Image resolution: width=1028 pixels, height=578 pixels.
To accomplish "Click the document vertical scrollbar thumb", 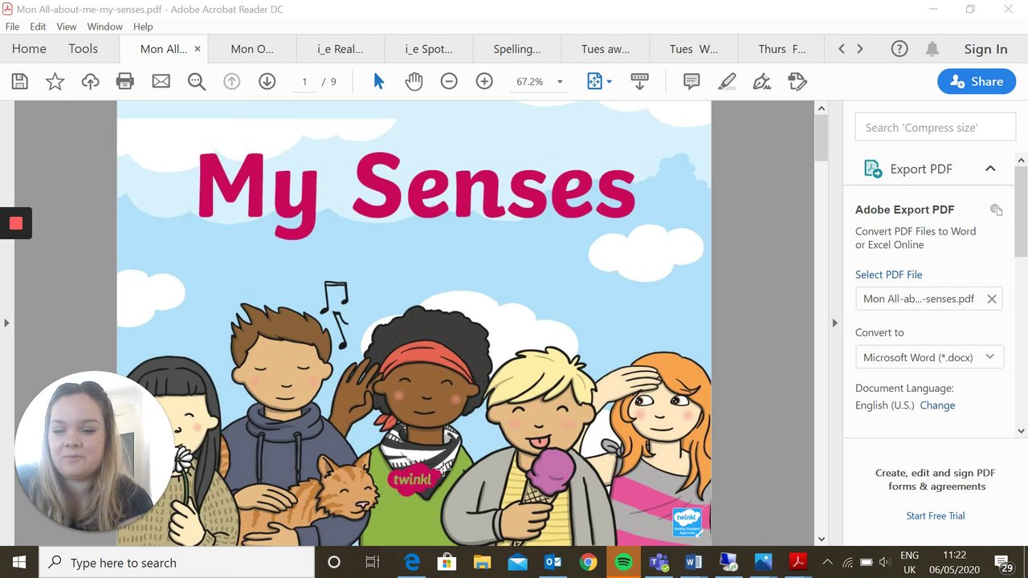I will tap(821, 138).
